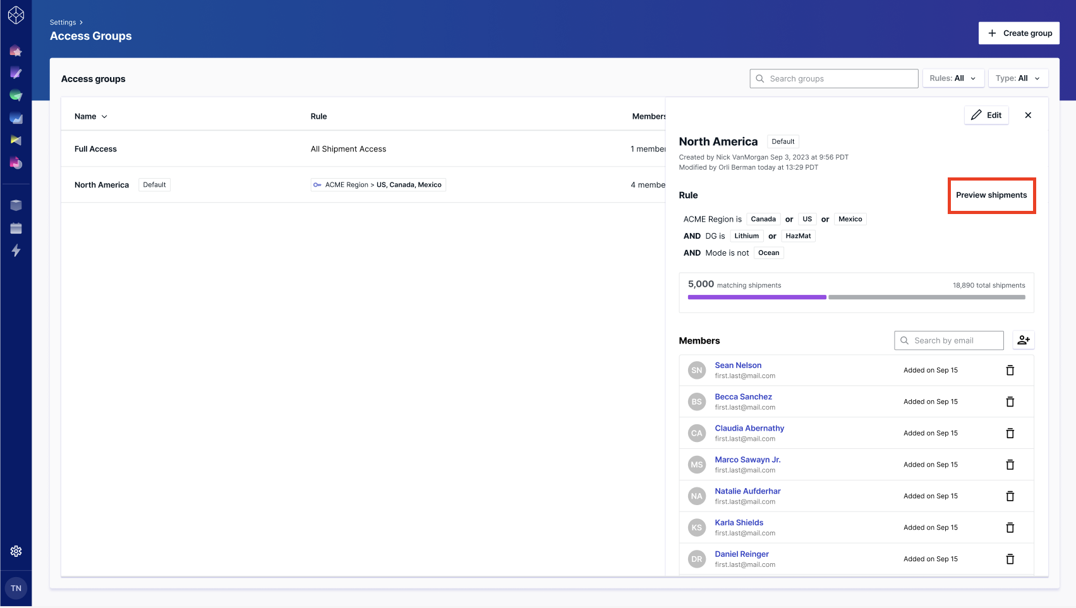1076x608 pixels.
Task: Delete Claudia Abernathy from members
Action: coord(1010,433)
